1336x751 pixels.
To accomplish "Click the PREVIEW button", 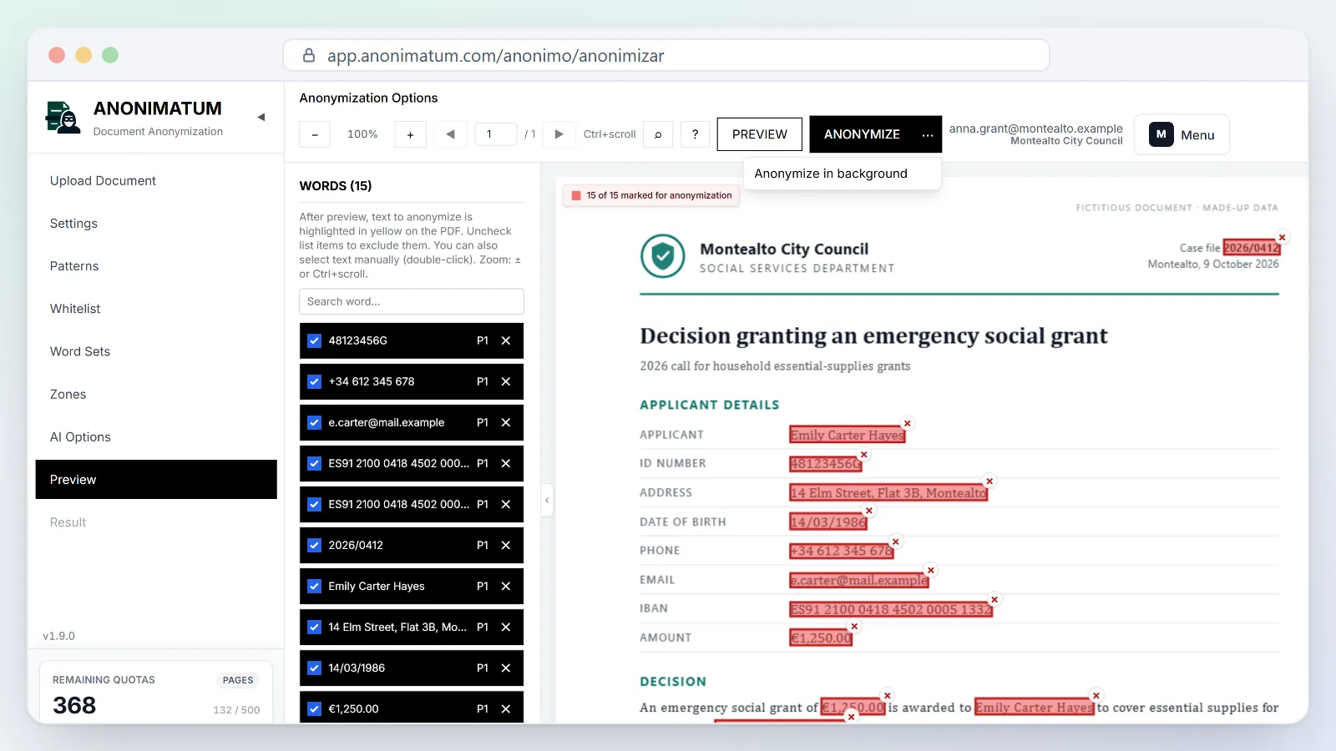I will 760,134.
